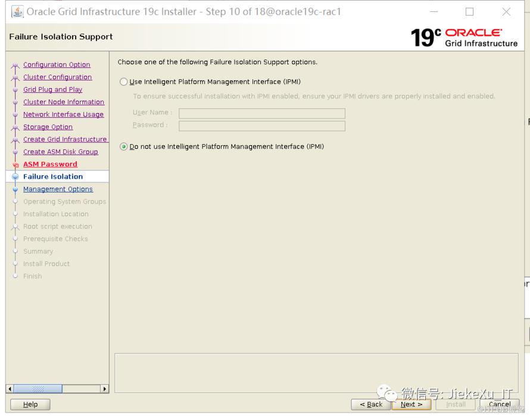530x418 pixels.
Task: Click left arrow of sidebar horizontal scrollbar
Action: (x=10, y=389)
